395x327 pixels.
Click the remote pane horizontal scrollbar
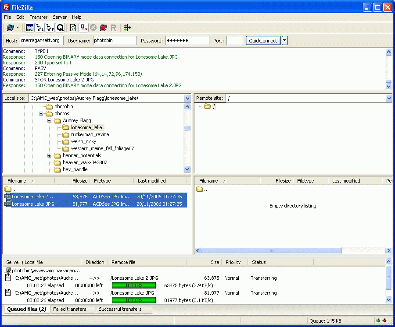click(271, 251)
